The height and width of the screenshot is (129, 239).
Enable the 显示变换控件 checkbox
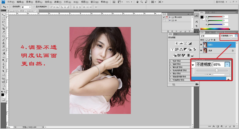[35, 7]
